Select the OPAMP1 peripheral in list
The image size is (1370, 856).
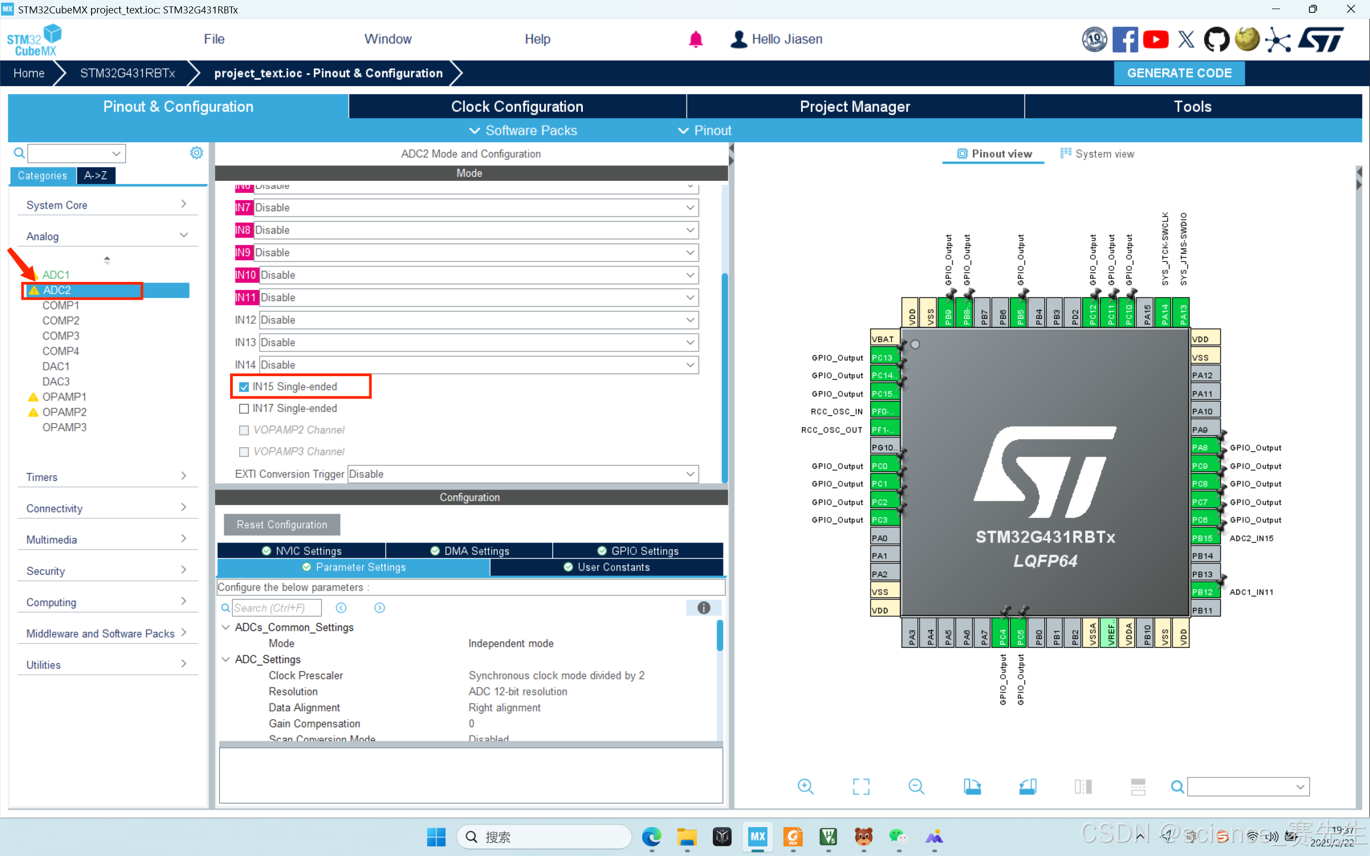(64, 396)
